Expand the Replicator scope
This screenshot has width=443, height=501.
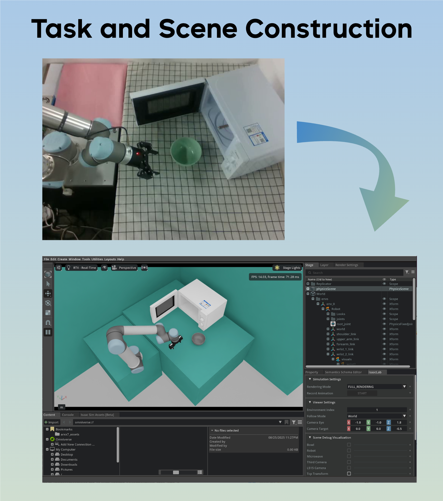(308, 284)
